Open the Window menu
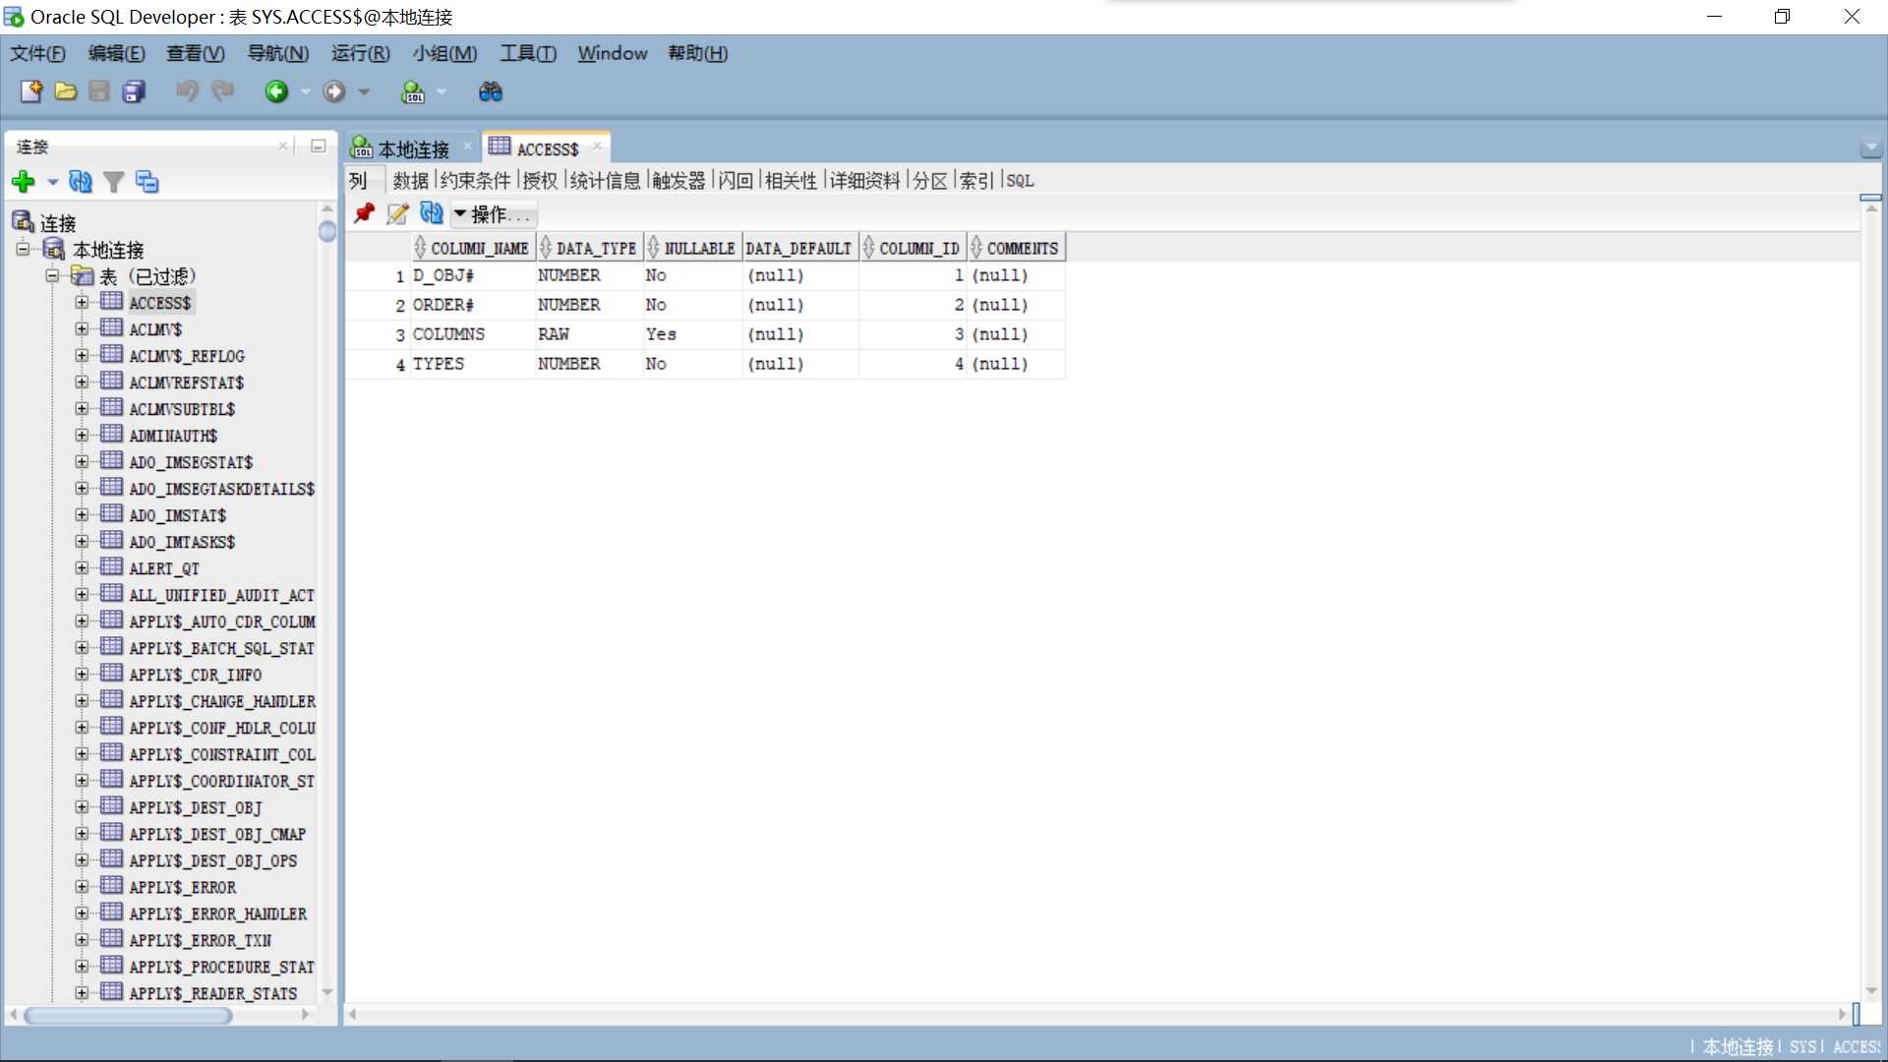The image size is (1888, 1062). (613, 53)
